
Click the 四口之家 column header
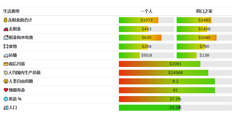tap(204, 11)
